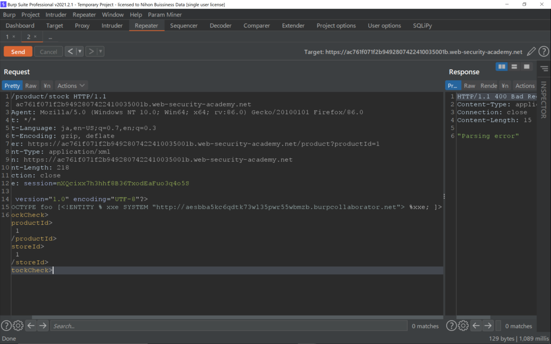Switch response view to Raw
Image resolution: width=551 pixels, height=344 pixels.
469,86
